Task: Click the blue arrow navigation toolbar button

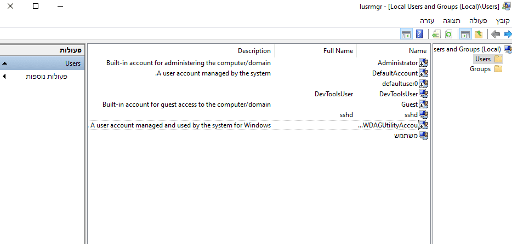Action: point(507,34)
